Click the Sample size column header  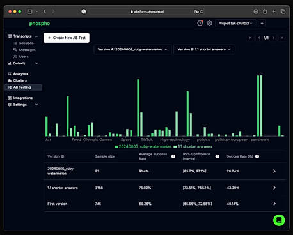click(105, 156)
